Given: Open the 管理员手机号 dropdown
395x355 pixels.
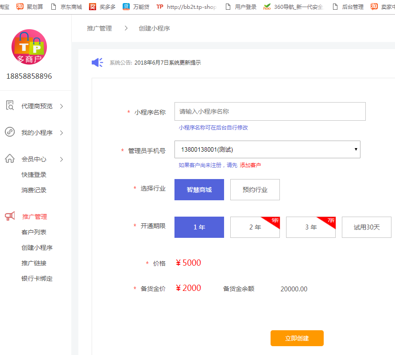Looking at the screenshot, I should 267,149.
